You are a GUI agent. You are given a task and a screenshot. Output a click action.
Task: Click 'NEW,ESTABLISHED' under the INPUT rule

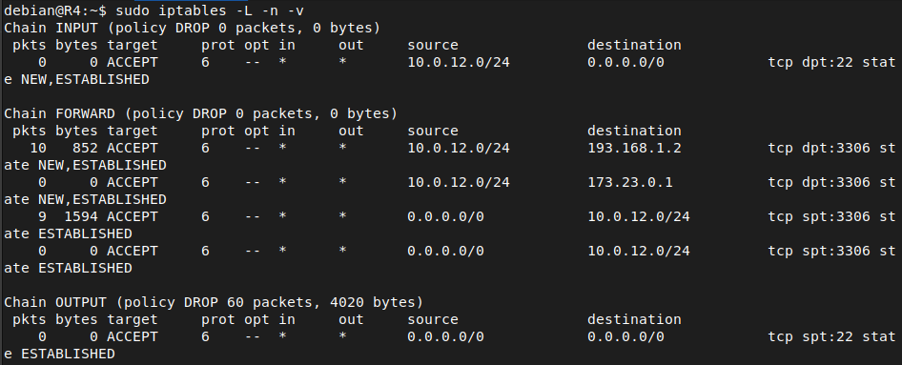tap(85, 79)
